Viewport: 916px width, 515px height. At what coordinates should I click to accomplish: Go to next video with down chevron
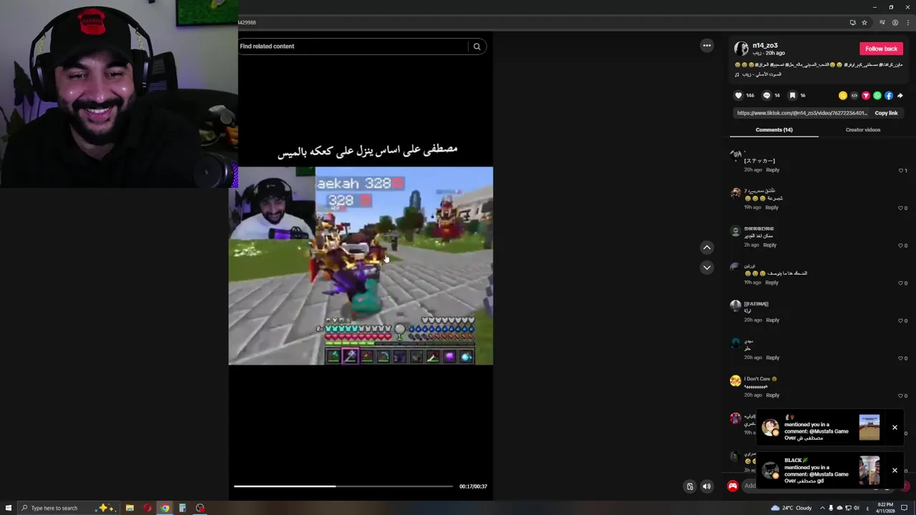pos(707,268)
